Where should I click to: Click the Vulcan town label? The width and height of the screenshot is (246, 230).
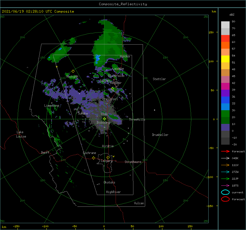coord(139,203)
